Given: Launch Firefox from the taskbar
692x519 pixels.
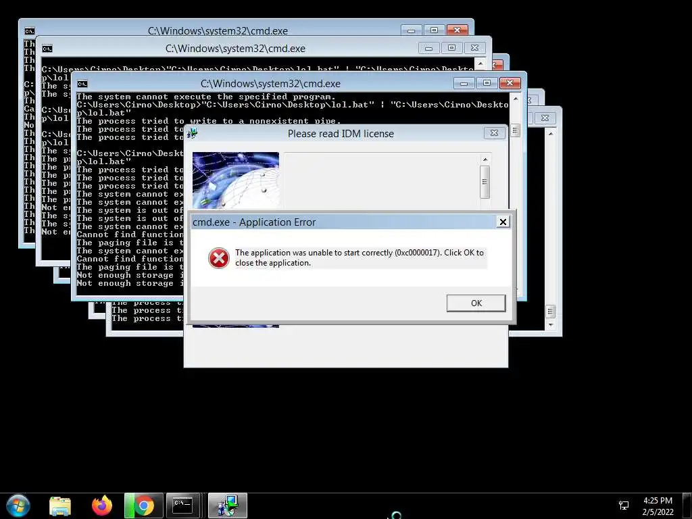Looking at the screenshot, I should point(102,505).
